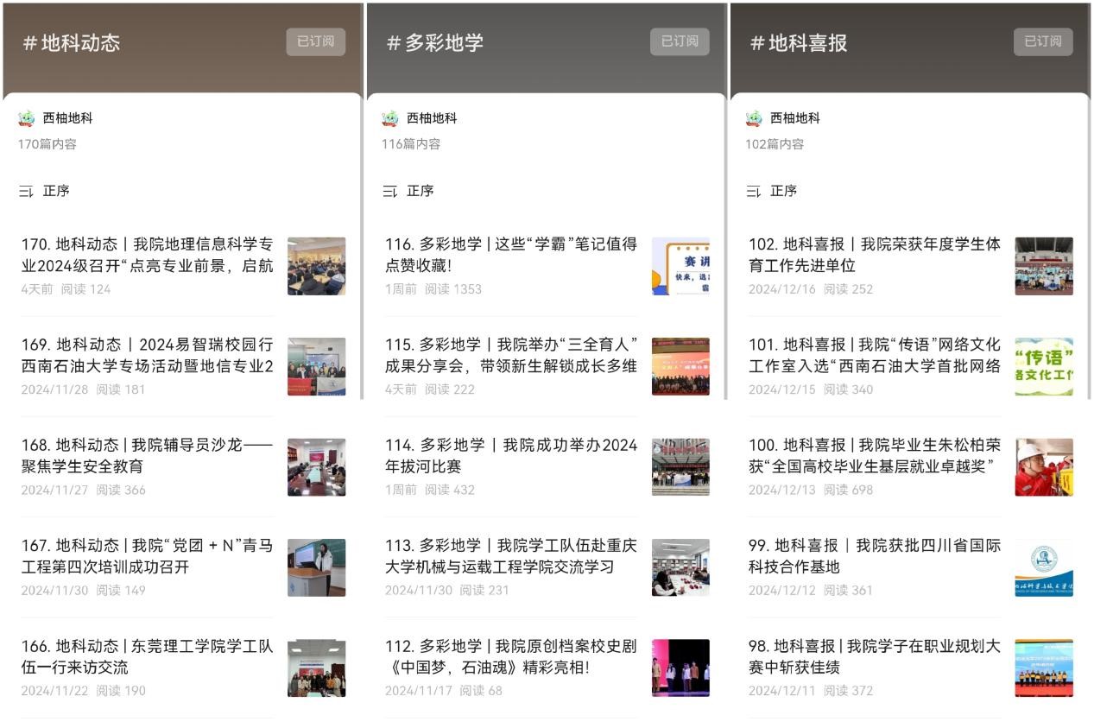1094x728 pixels.
Task: Open the #地科动态 topic header
Action: click(x=71, y=43)
